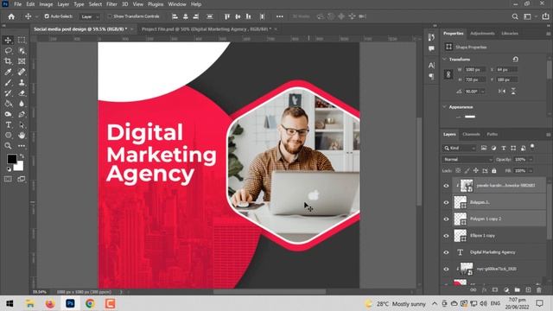Open the Filter menu
The width and height of the screenshot is (553, 311).
pos(111,4)
